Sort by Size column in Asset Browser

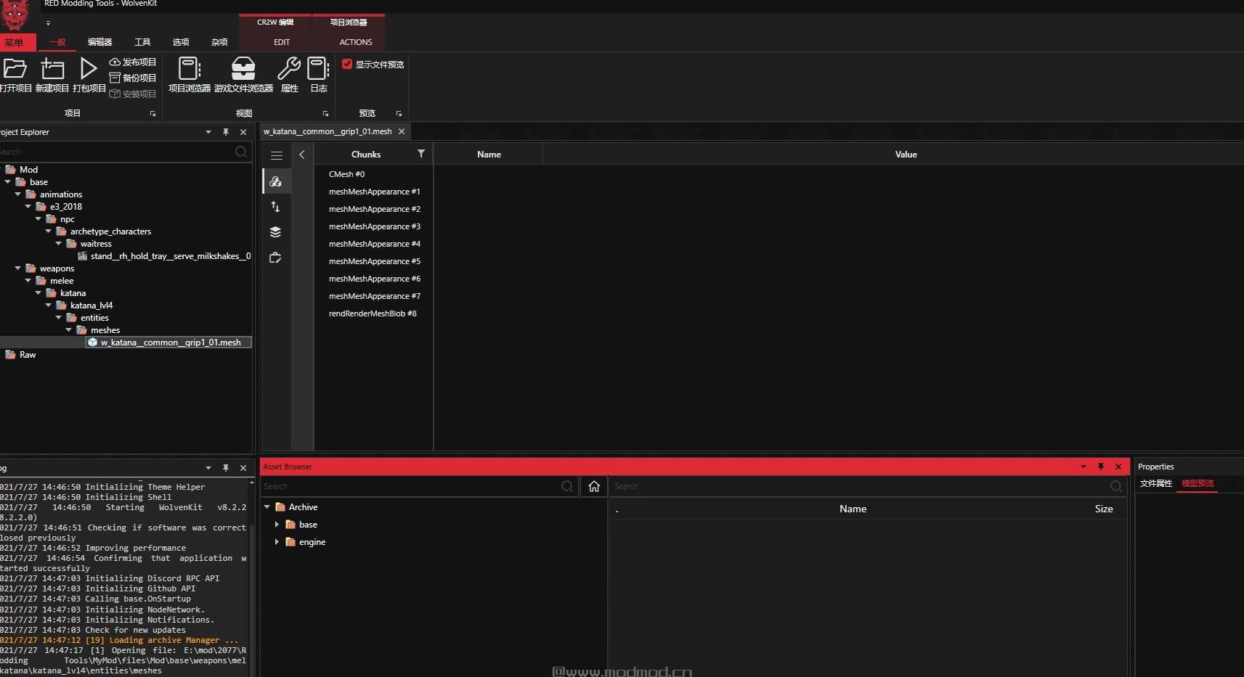[x=1104, y=509]
